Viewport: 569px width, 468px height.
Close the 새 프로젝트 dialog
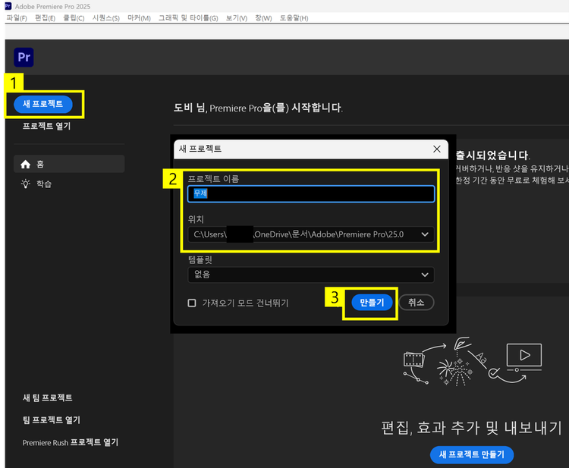click(436, 149)
